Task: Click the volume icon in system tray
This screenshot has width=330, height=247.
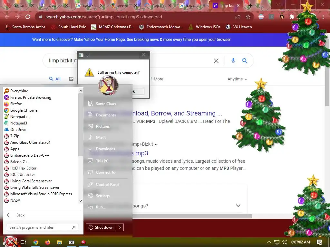Action: pos(284,242)
